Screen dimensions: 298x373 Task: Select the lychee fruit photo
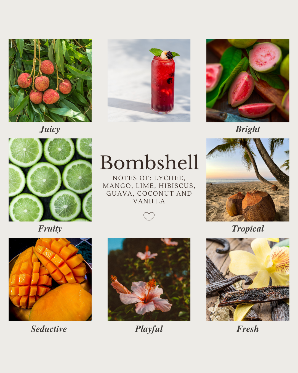(x=50, y=81)
